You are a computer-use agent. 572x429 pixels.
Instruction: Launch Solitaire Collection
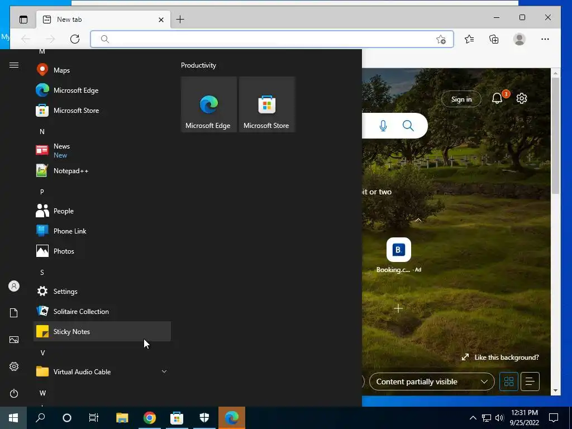(102, 311)
